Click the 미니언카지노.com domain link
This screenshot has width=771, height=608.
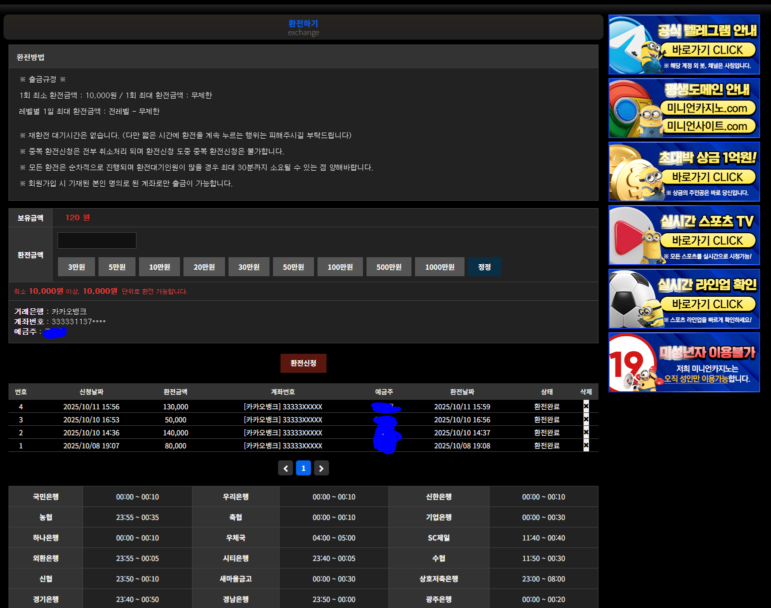(x=707, y=108)
